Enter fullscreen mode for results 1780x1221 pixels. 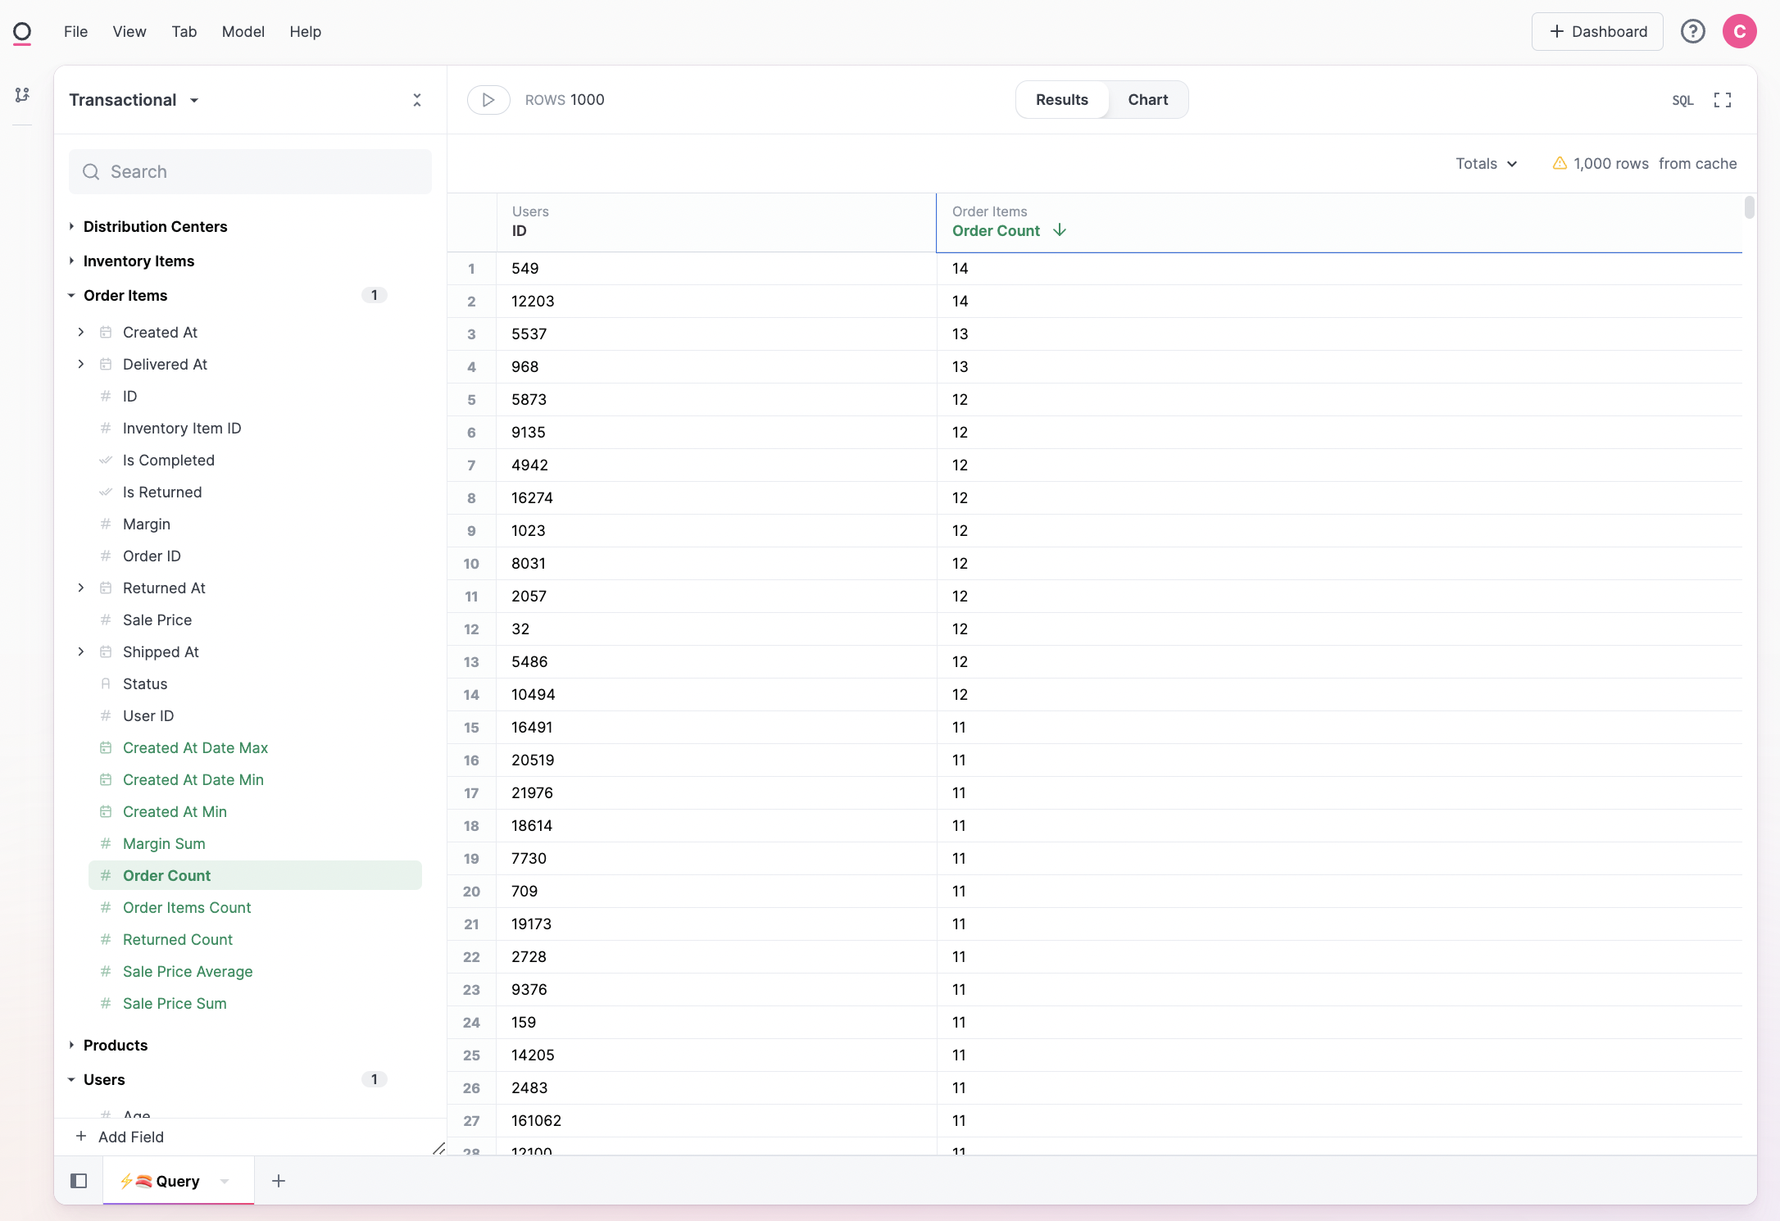click(1723, 100)
